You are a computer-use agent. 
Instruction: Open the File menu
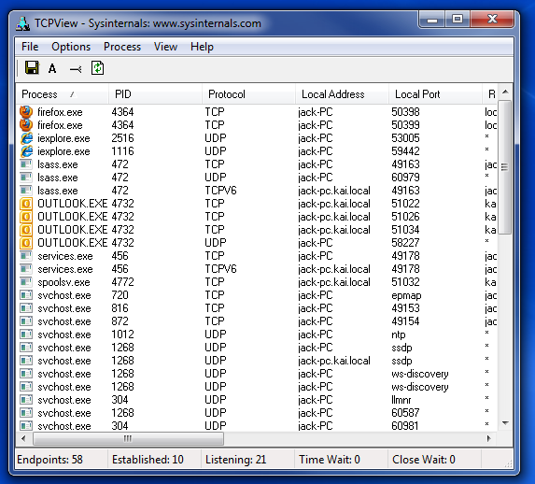30,47
